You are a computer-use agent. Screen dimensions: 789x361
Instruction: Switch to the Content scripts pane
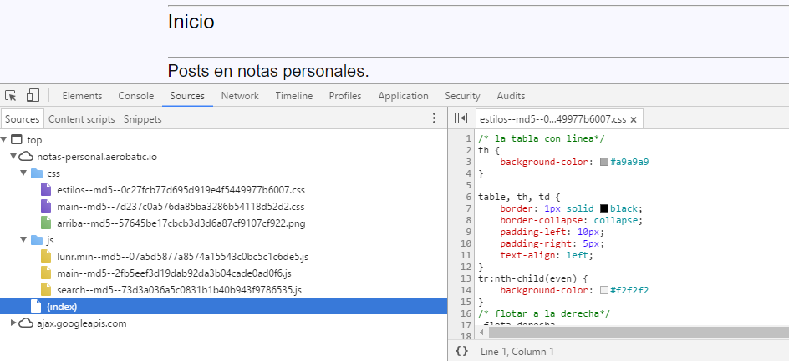(82, 119)
